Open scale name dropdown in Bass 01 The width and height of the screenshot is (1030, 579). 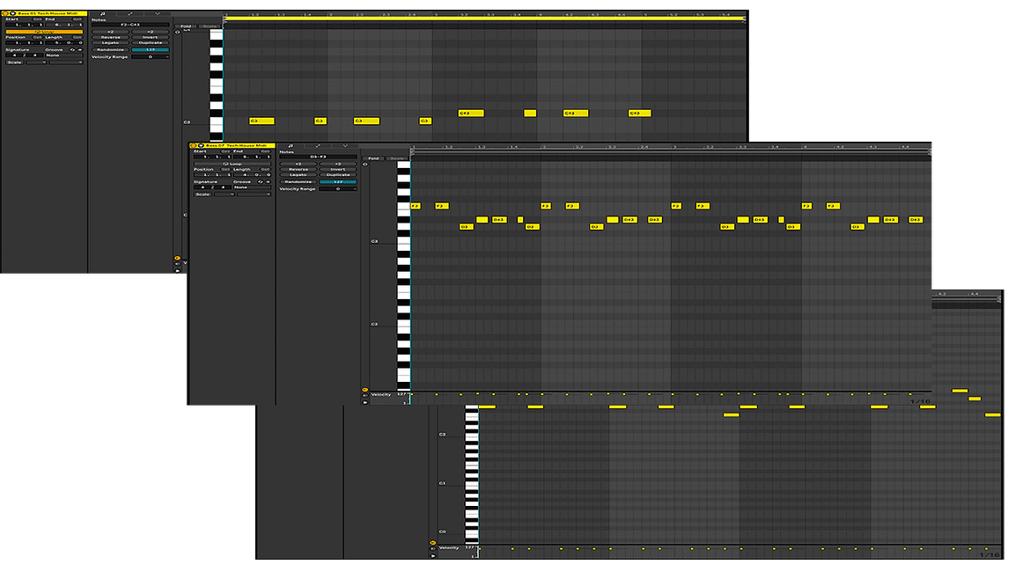click(x=66, y=62)
